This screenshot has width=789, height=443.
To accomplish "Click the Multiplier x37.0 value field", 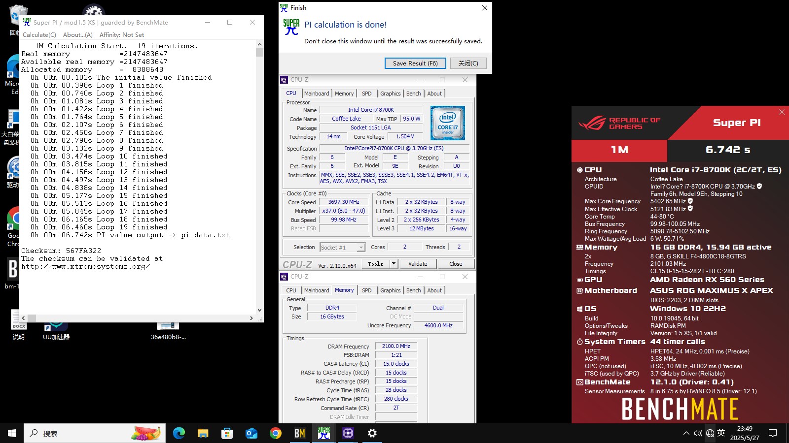I will (344, 211).
